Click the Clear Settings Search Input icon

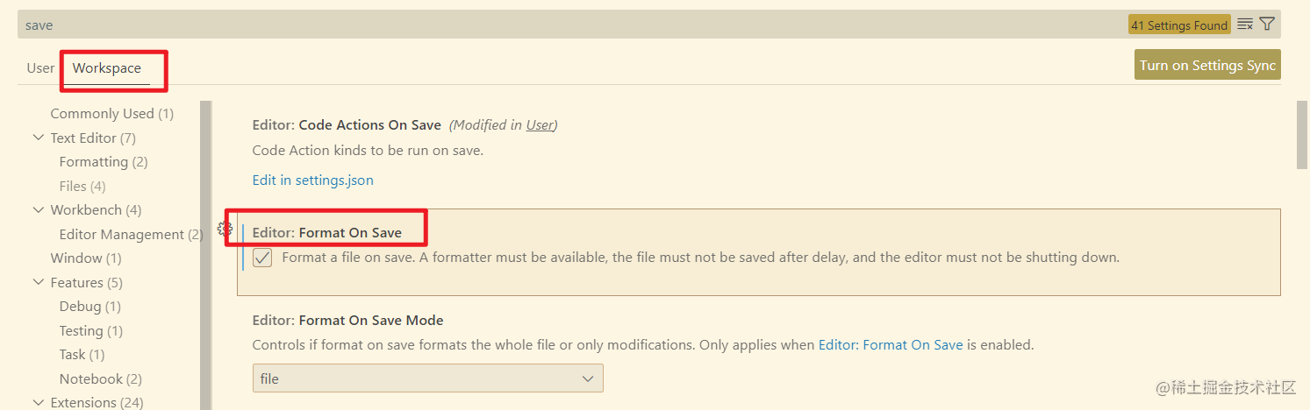pos(1245,25)
